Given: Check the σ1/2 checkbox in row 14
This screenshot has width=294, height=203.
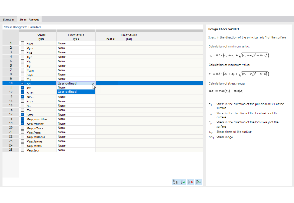Looking at the screenshot, I should click(22, 101).
